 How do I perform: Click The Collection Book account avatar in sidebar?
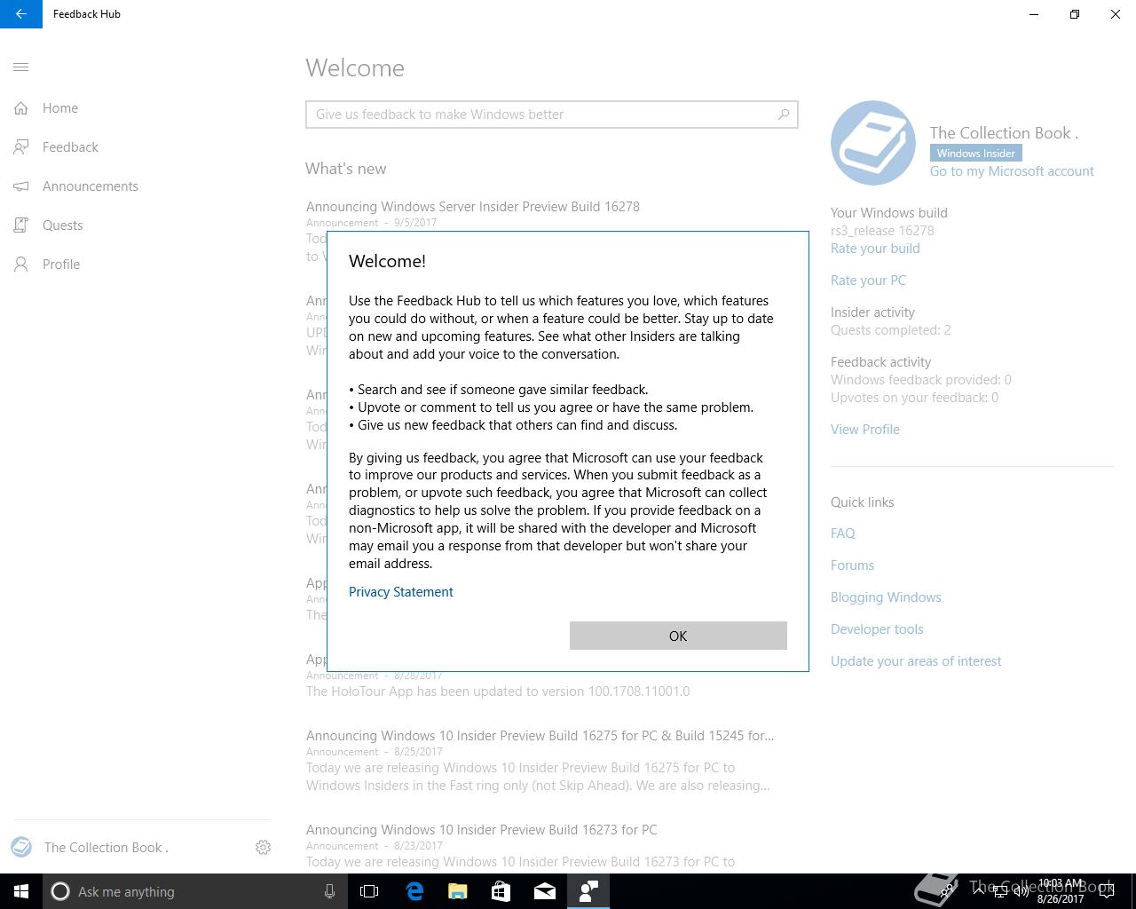[x=21, y=847]
